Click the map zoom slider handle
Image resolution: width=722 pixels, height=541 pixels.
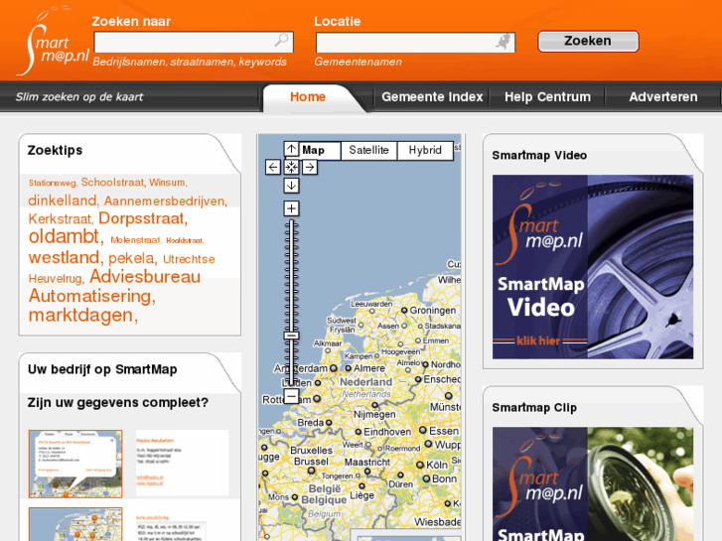pos(291,337)
